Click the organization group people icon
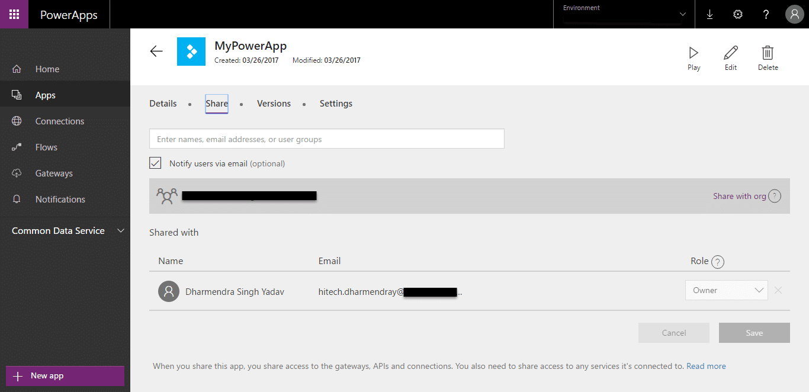 pos(166,196)
